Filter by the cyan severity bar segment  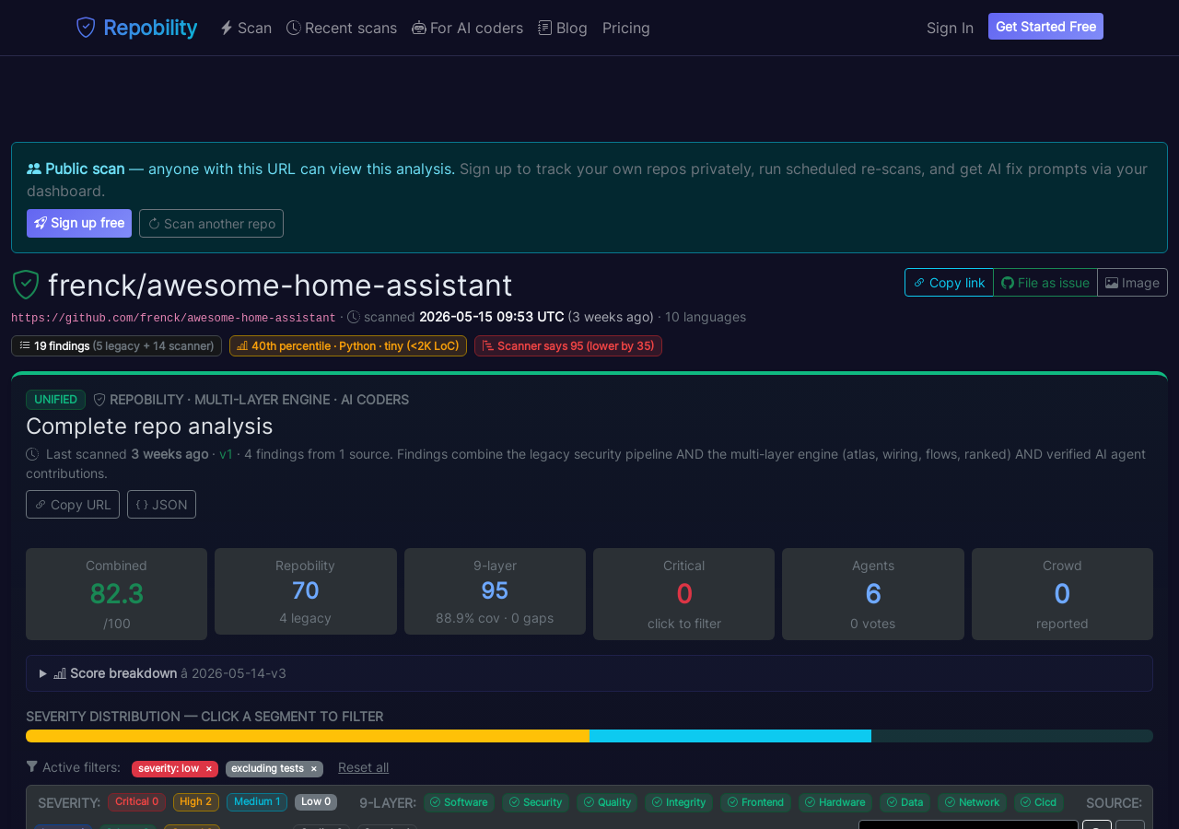pos(730,736)
